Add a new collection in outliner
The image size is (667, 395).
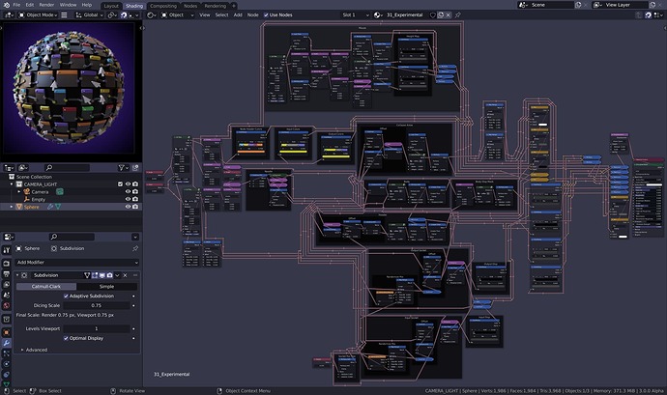135,167
